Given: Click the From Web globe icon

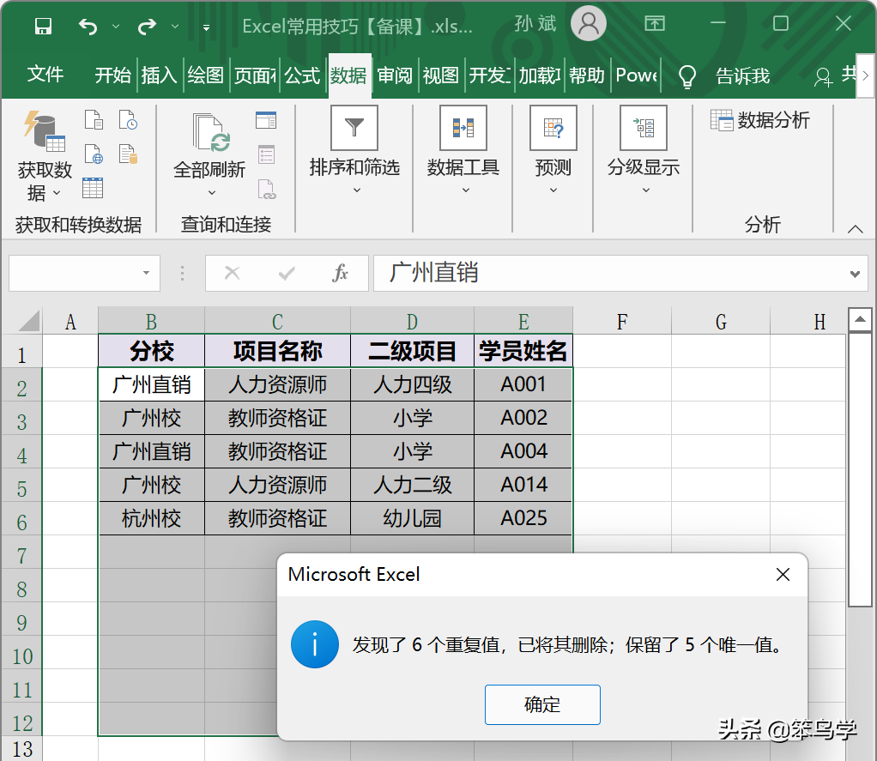Looking at the screenshot, I should tap(94, 154).
